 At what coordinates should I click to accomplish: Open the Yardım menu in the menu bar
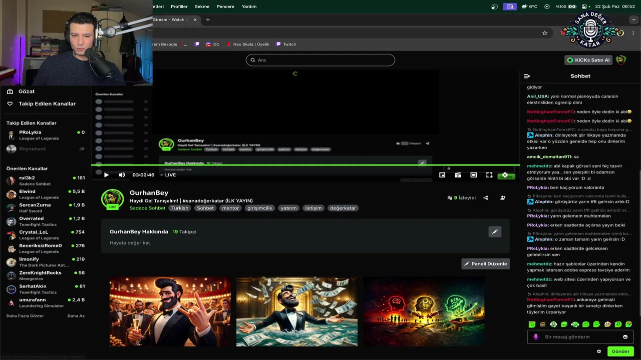click(249, 6)
